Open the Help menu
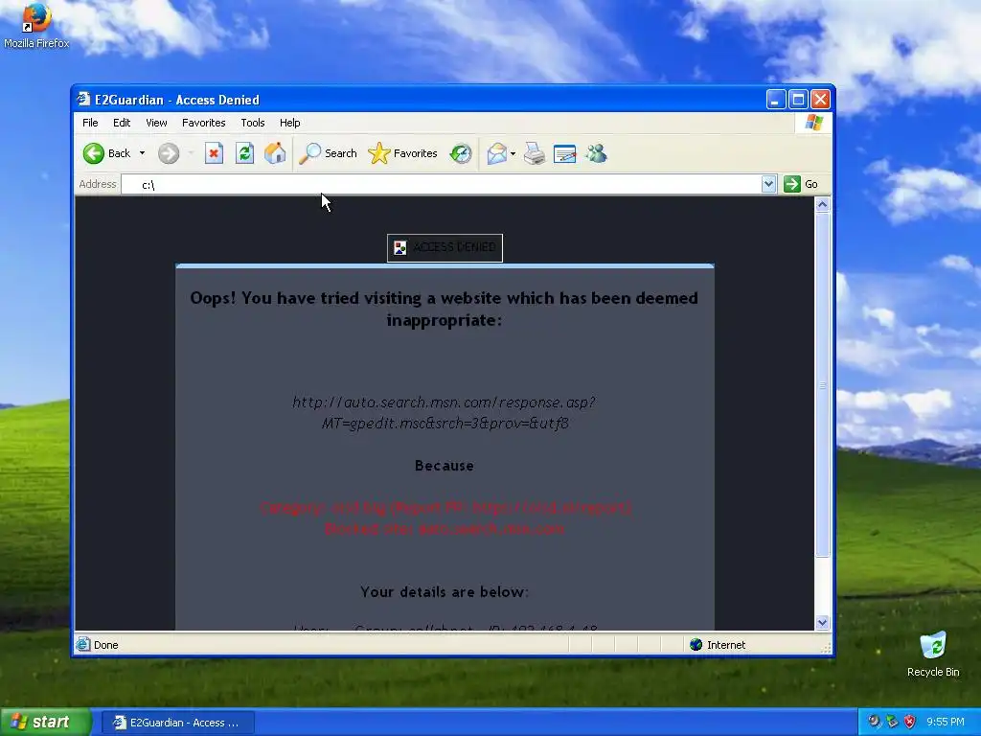The image size is (981, 736). coord(289,123)
